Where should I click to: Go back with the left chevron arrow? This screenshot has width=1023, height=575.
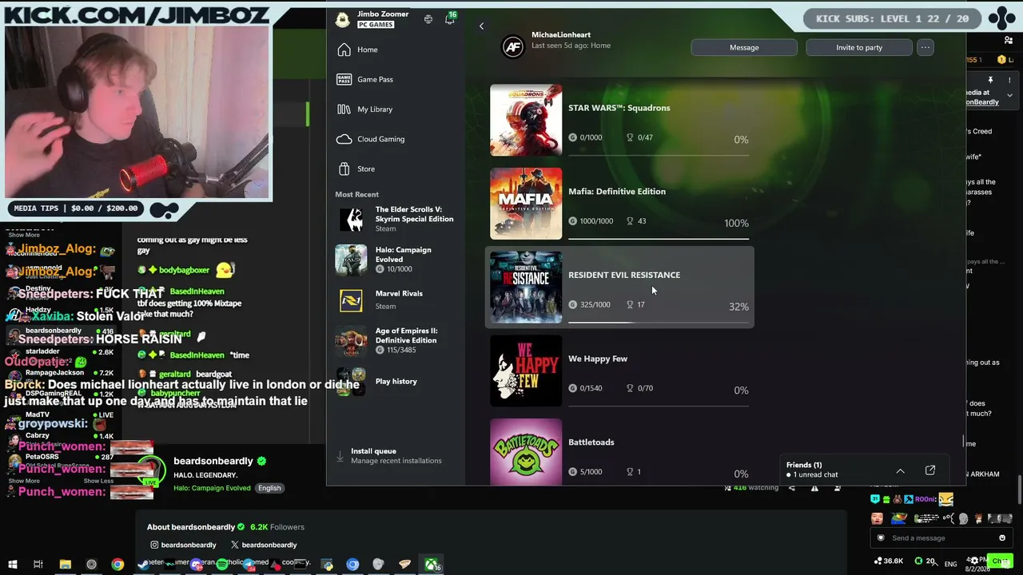(x=481, y=26)
